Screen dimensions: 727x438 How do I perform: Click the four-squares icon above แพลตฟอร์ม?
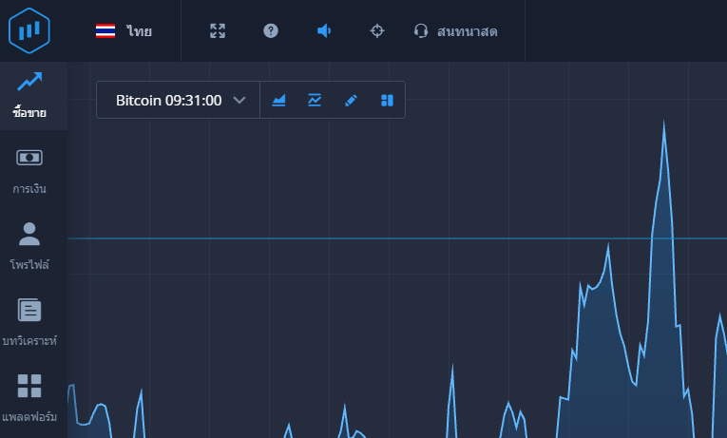[x=29, y=386]
